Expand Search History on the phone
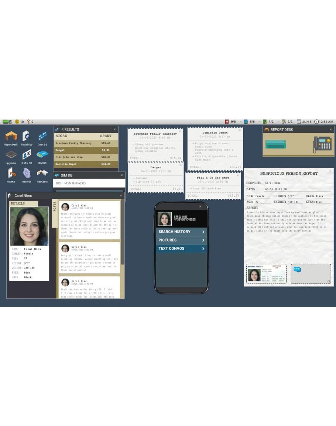 click(181, 232)
